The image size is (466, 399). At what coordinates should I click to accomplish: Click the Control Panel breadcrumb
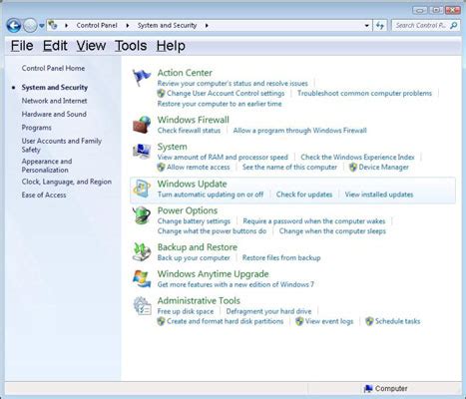pos(97,25)
